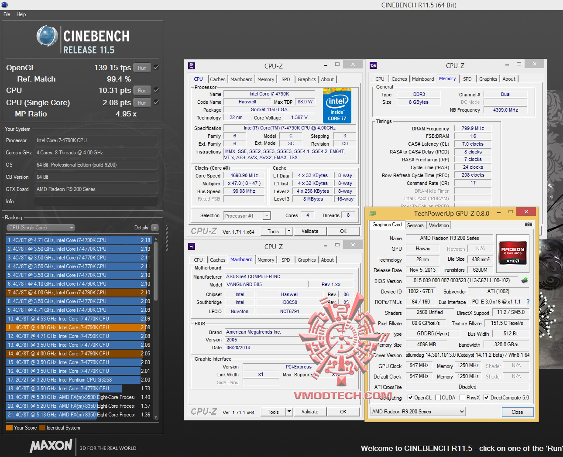Open the Graphics tab in the CPU-Z mainboard window

pos(307,260)
